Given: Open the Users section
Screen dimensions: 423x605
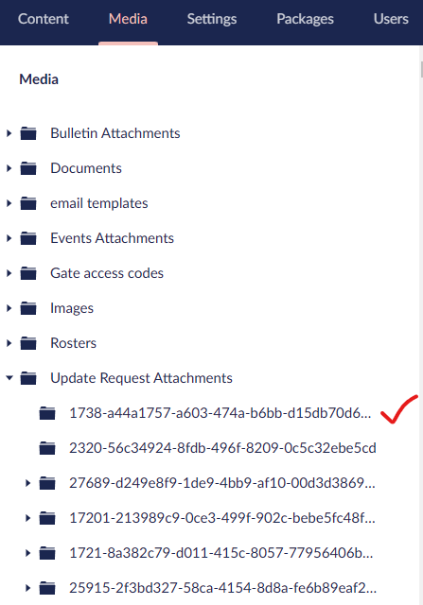Looking at the screenshot, I should [391, 19].
